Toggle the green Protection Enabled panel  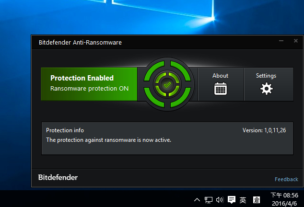coord(89,83)
